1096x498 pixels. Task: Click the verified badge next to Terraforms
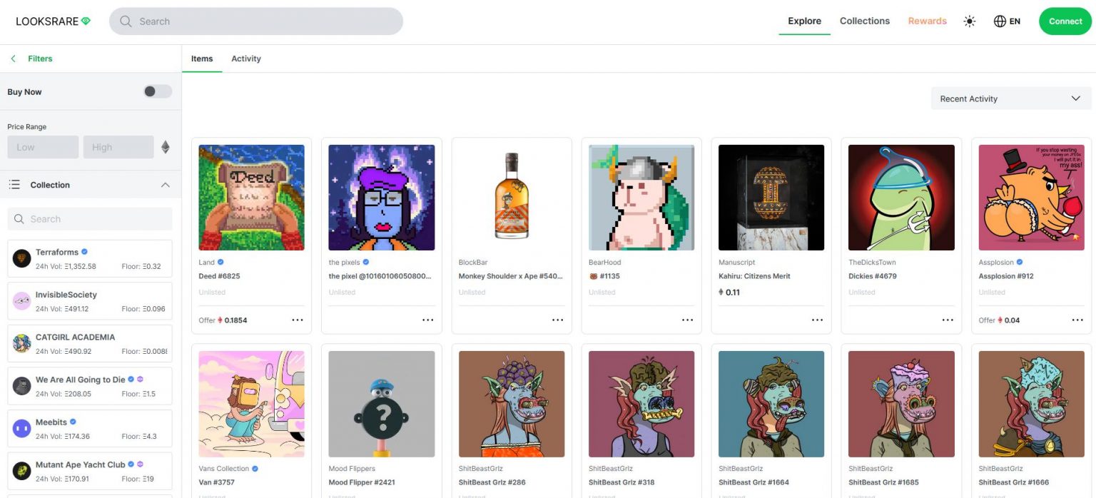coord(83,251)
